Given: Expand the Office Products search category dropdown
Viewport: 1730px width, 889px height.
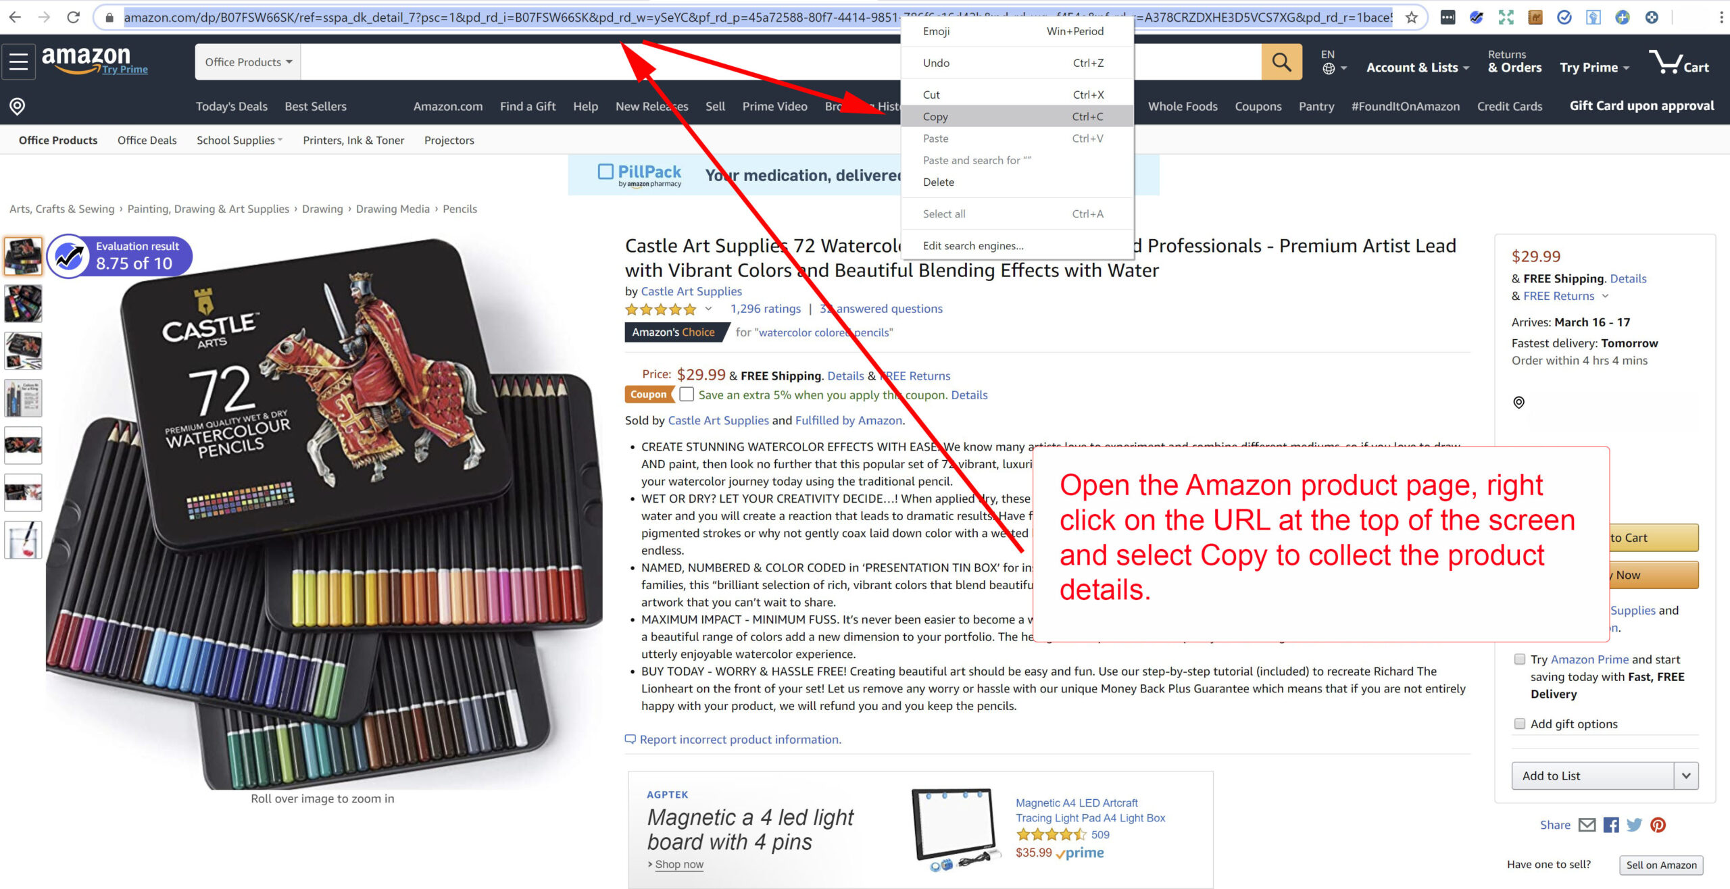Looking at the screenshot, I should [x=248, y=62].
